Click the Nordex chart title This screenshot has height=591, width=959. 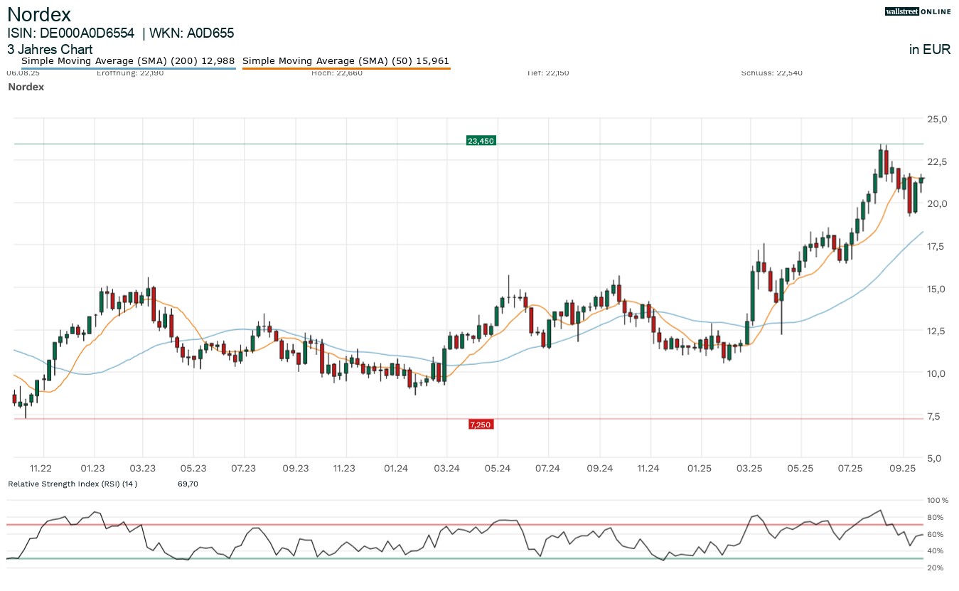(x=39, y=14)
